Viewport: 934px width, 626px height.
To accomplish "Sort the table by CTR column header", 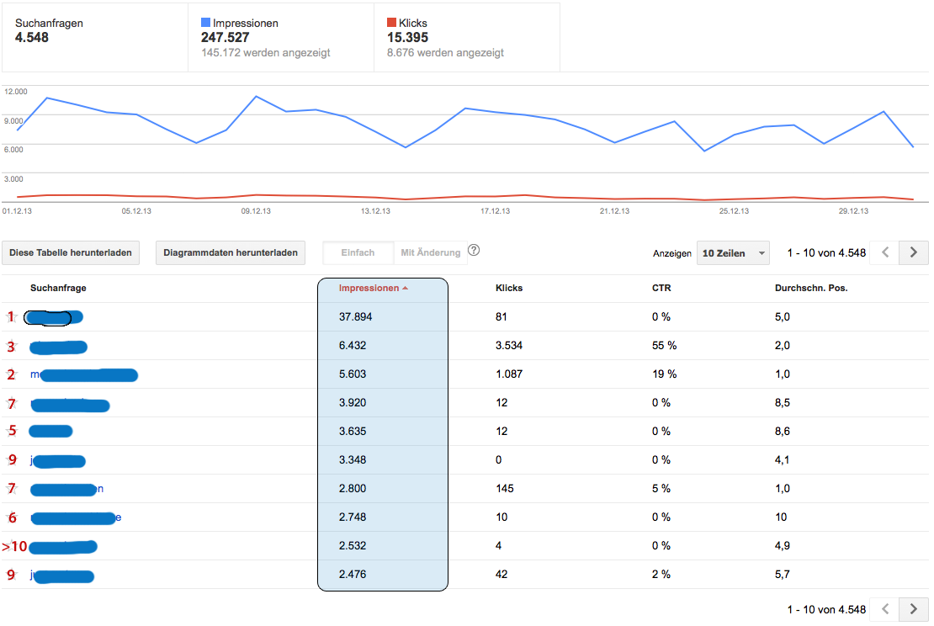I will (x=662, y=287).
